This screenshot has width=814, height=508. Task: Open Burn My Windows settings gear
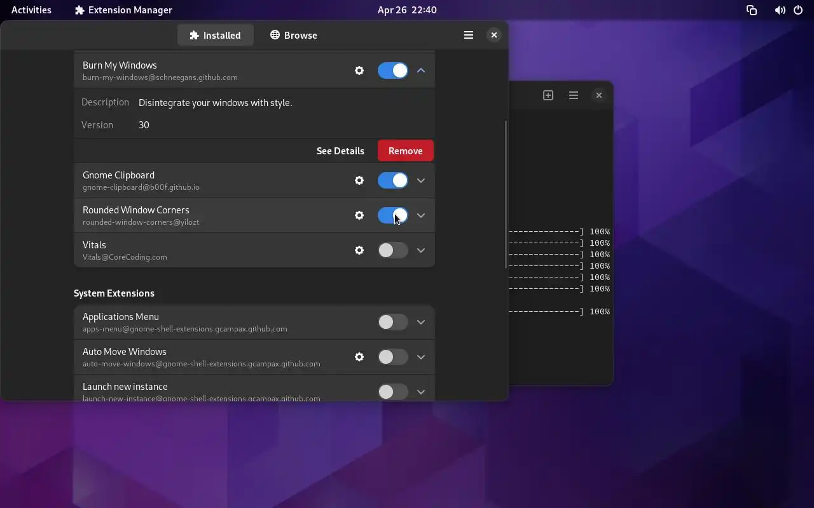click(x=359, y=70)
